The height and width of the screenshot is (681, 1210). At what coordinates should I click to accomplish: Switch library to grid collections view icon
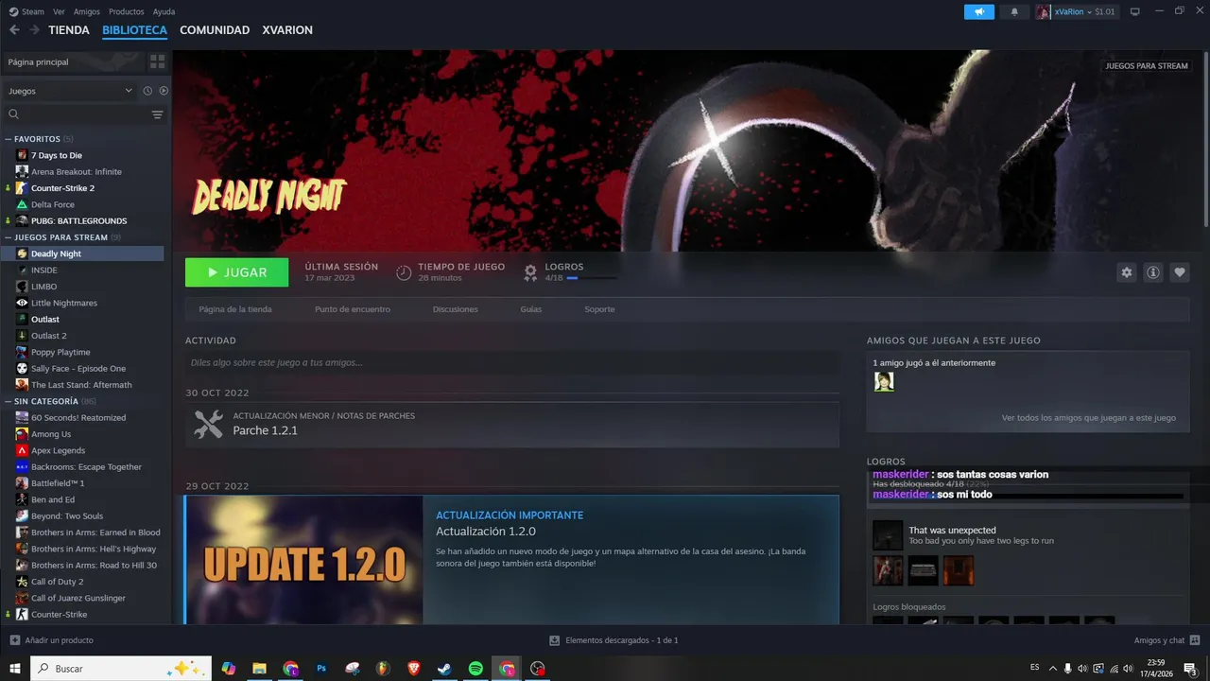click(157, 61)
